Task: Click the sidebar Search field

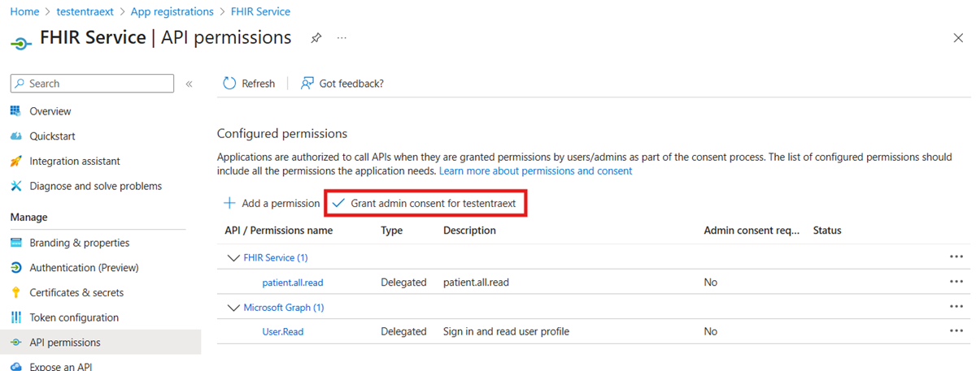Action: click(x=92, y=84)
